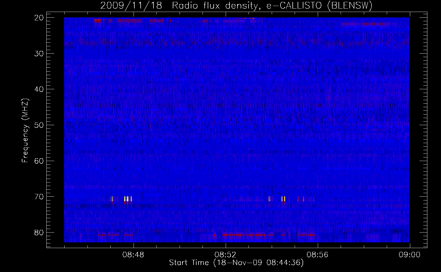Click the 20 frequency tick label
Image resolution: width=441 pixels, height=272 pixels.
(39, 18)
